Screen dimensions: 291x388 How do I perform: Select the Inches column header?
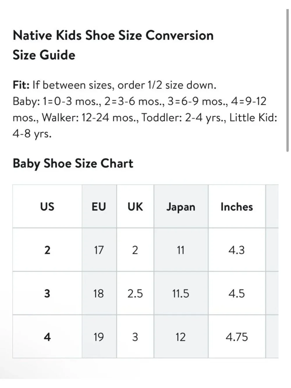point(237,206)
